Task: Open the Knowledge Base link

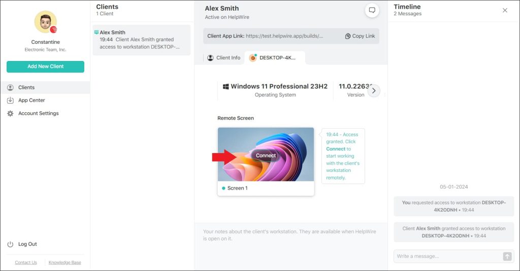Action: [x=64, y=262]
